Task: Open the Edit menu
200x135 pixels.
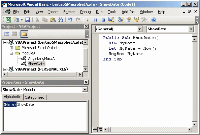Action: pyautogui.click(x=27, y=12)
